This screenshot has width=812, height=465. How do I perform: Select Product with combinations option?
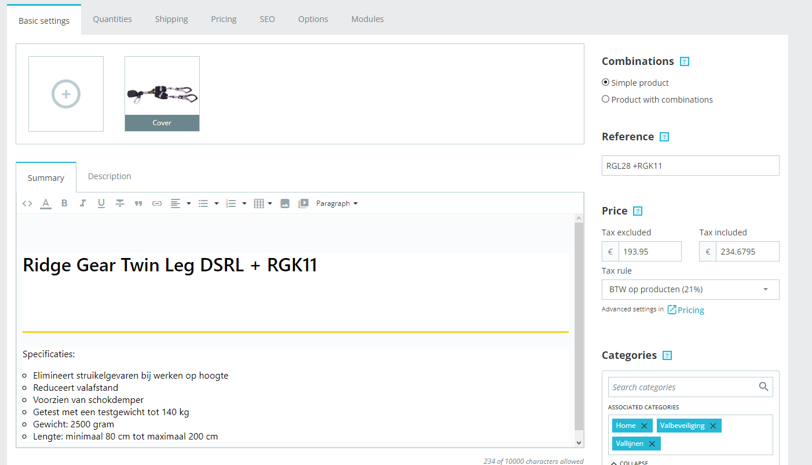pos(606,99)
